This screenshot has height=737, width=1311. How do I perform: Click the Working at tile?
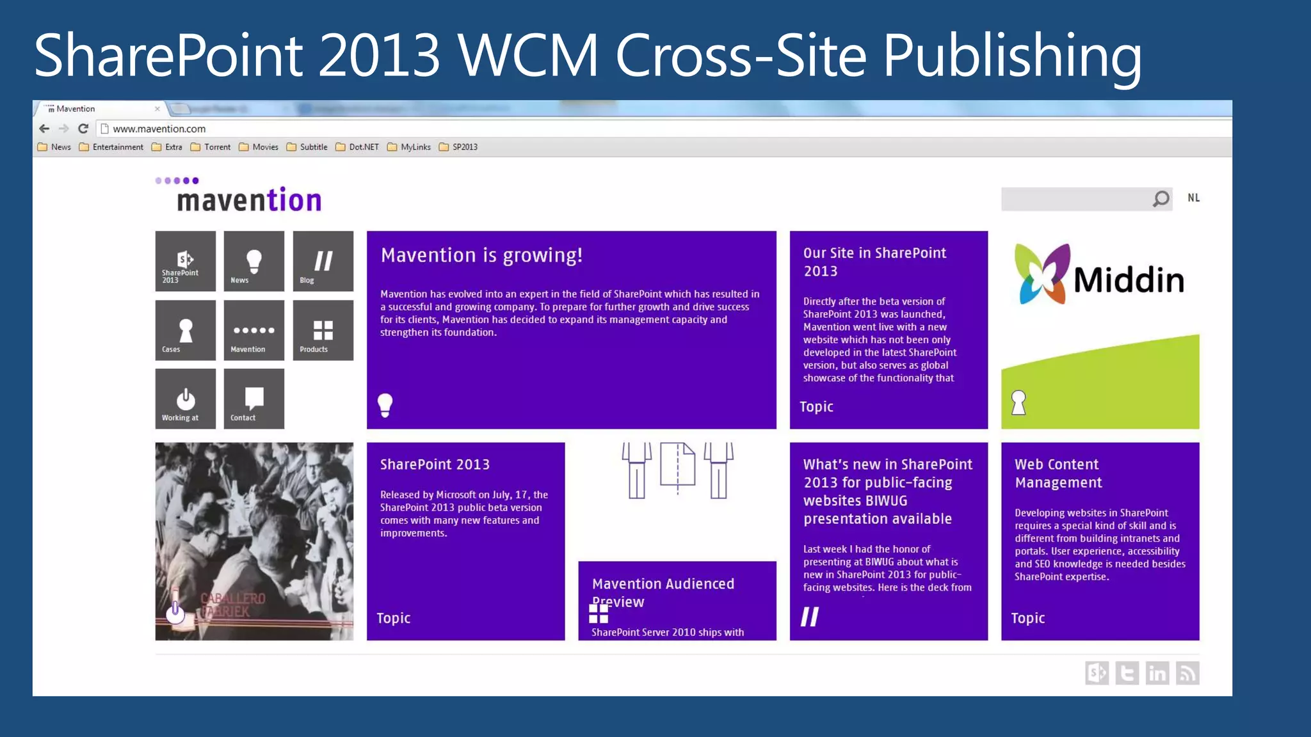pyautogui.click(x=185, y=399)
